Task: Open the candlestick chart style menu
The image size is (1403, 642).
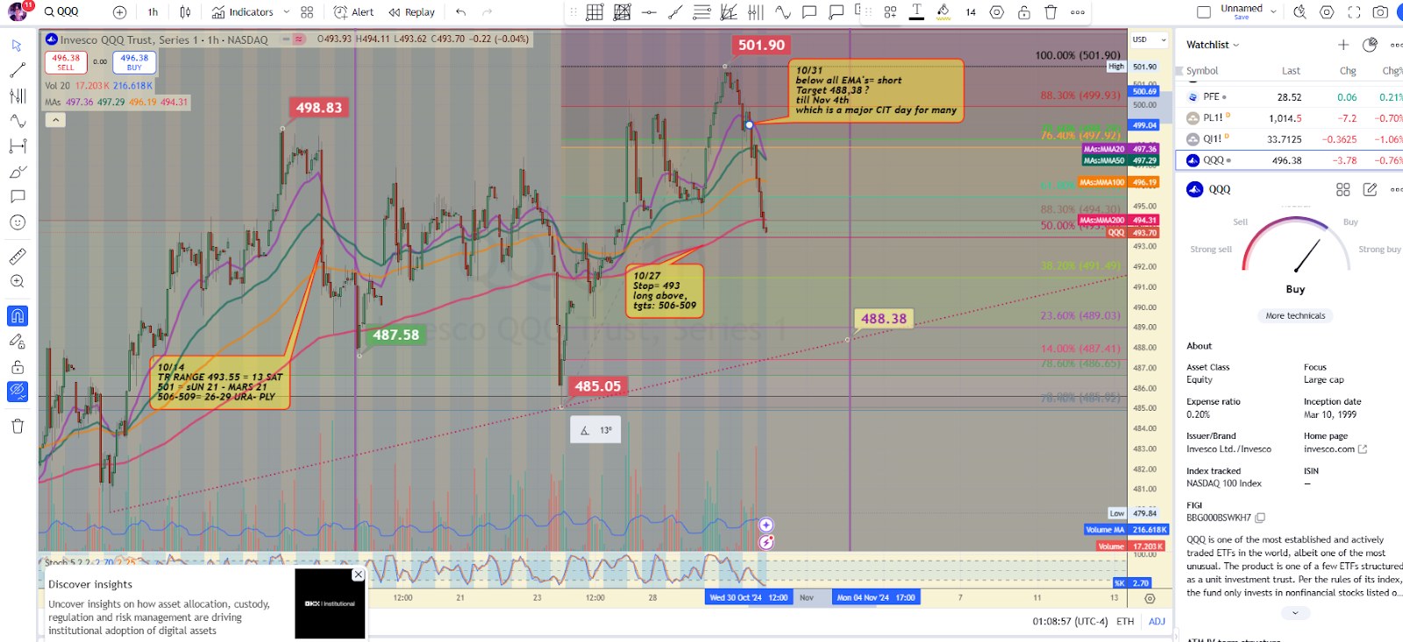Action: 185,12
